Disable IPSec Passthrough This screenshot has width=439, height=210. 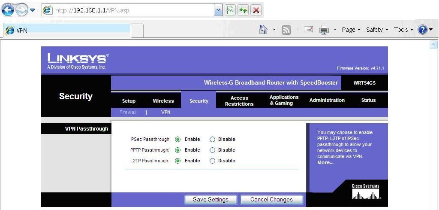point(212,139)
